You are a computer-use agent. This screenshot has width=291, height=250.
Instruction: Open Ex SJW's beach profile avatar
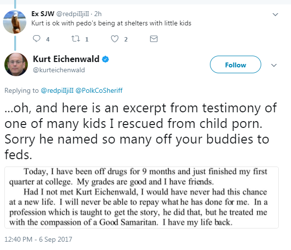pyautogui.click(x=15, y=22)
